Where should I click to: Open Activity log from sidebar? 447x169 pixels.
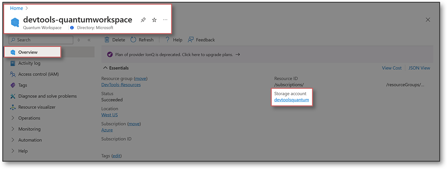(29, 63)
